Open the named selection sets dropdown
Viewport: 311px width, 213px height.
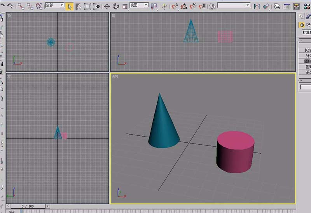tap(234, 5)
